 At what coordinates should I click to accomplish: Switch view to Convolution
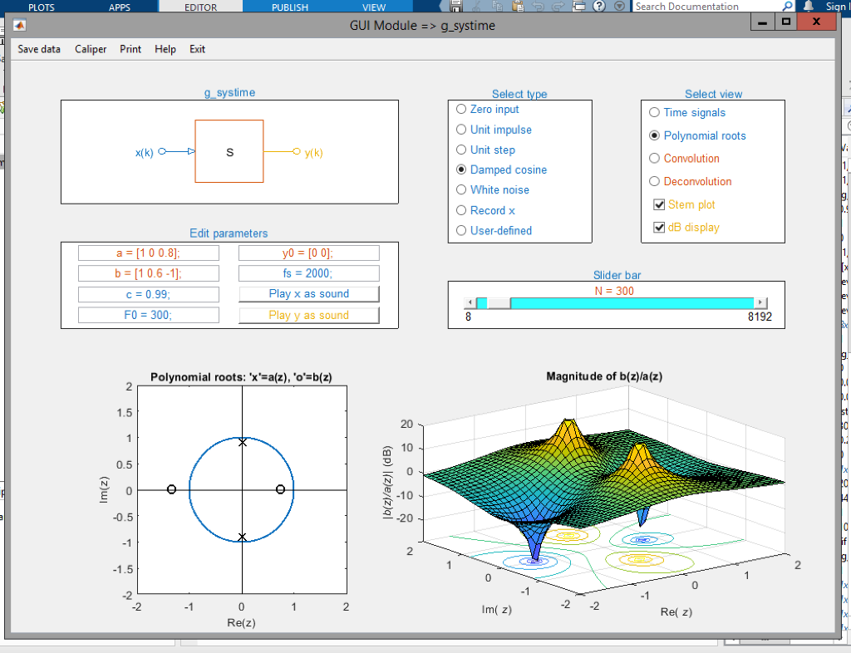coord(654,158)
